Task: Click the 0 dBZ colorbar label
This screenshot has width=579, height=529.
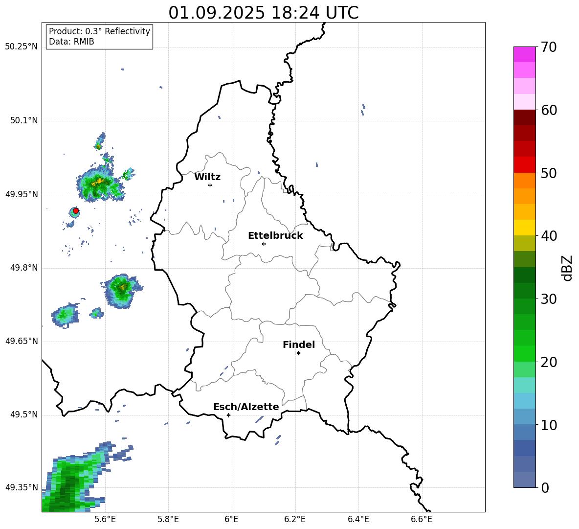Action: (x=545, y=487)
